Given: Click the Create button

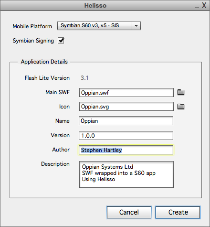Looking at the screenshot, I should tap(178, 212).
